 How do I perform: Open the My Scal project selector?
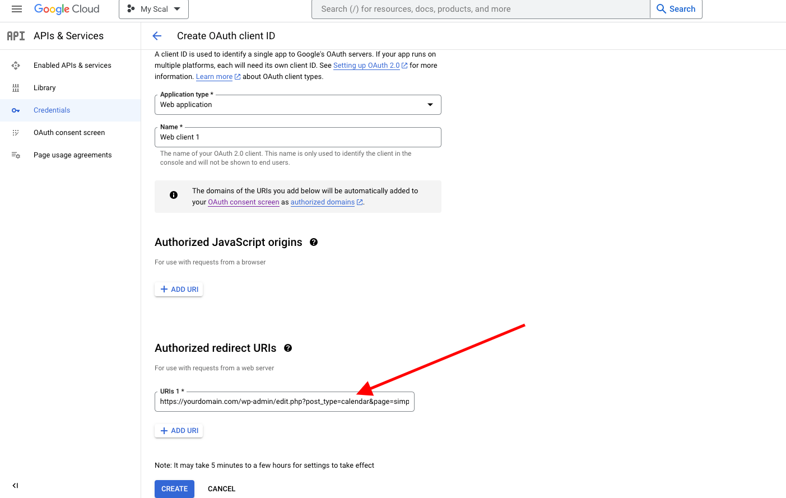click(x=154, y=9)
